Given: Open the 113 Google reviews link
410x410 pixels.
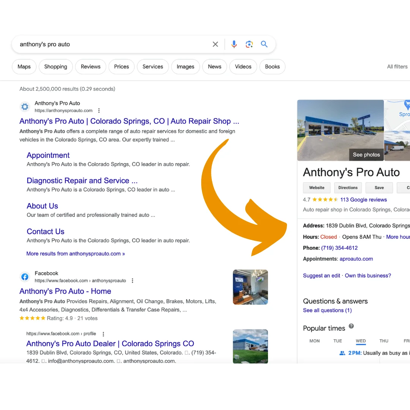Looking at the screenshot, I should pos(363,200).
